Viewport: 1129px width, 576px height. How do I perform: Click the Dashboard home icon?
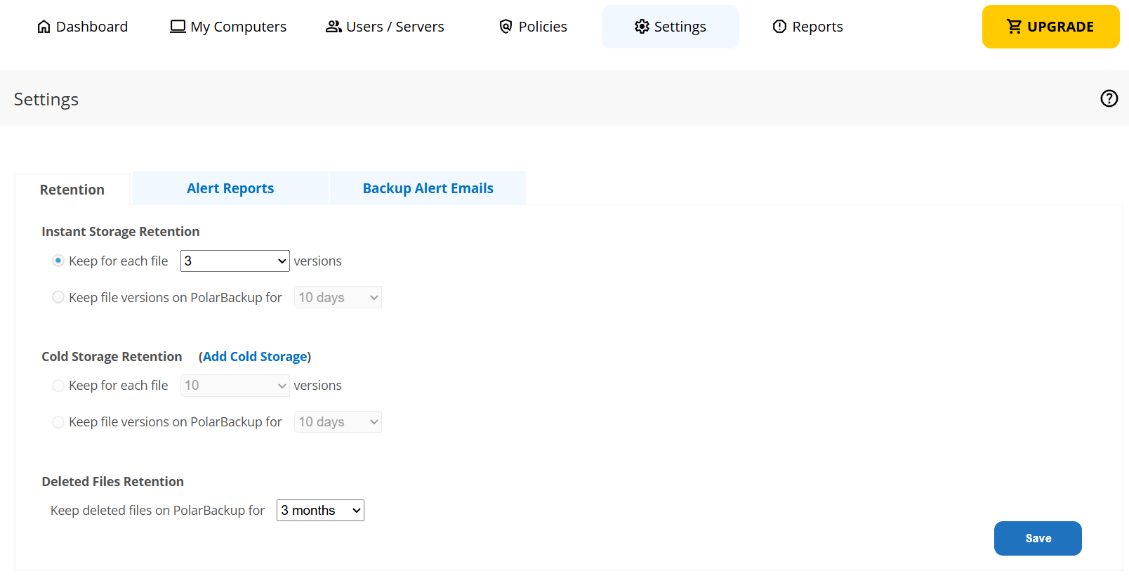point(44,27)
